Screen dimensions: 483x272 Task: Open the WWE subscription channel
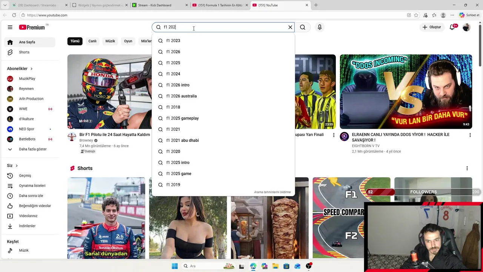pos(30,109)
